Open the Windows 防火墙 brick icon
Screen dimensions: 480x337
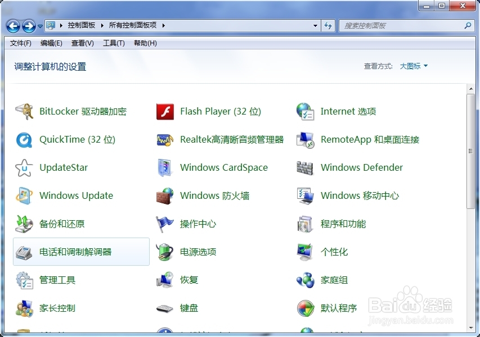(x=165, y=196)
